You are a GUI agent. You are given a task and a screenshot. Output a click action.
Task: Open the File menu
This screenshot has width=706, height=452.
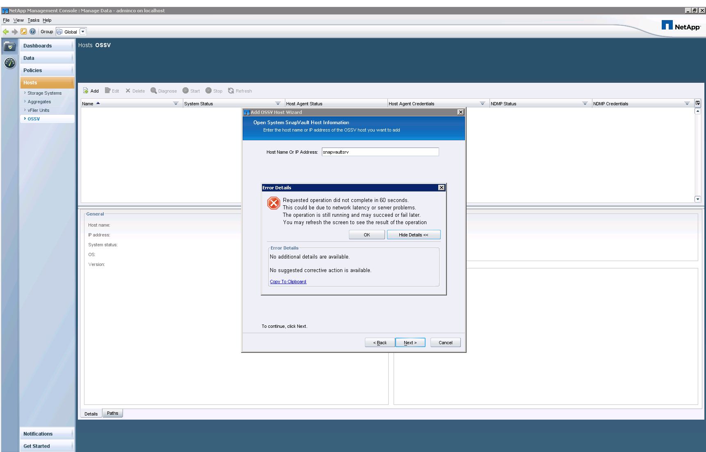pos(6,20)
